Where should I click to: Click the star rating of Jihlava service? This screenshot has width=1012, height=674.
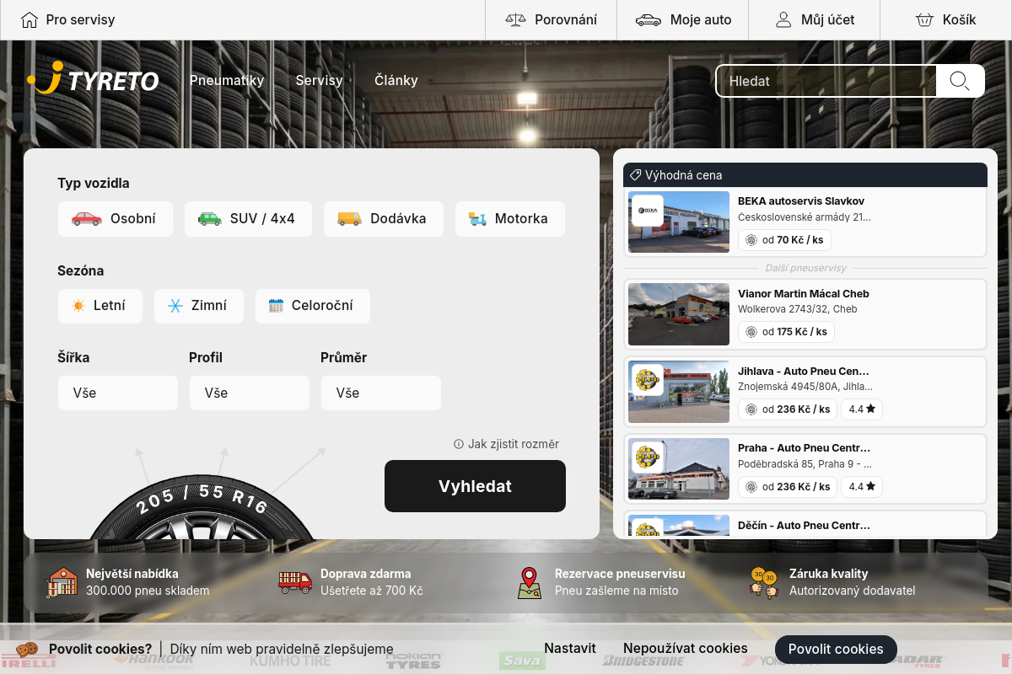point(862,409)
